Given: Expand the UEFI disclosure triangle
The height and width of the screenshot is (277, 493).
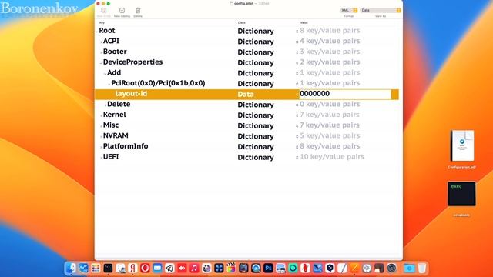Looking at the screenshot, I should [101, 158].
